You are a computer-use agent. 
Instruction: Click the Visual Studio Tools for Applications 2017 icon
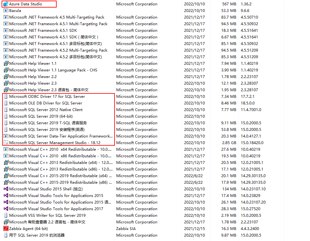6,209
